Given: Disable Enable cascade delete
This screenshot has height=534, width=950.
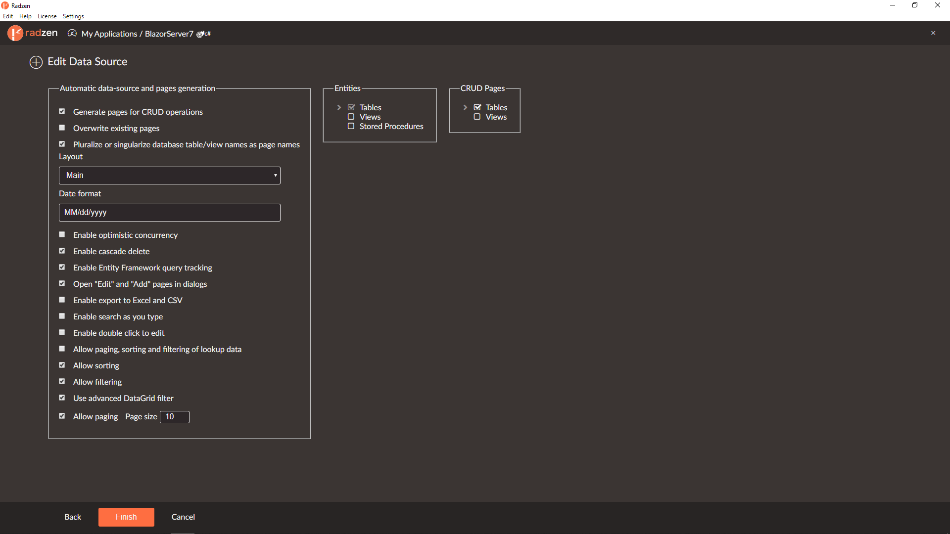Looking at the screenshot, I should 62,251.
